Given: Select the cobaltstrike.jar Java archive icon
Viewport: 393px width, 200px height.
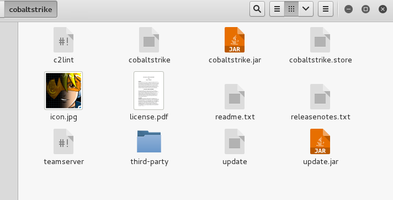Looking at the screenshot, I should point(235,40).
